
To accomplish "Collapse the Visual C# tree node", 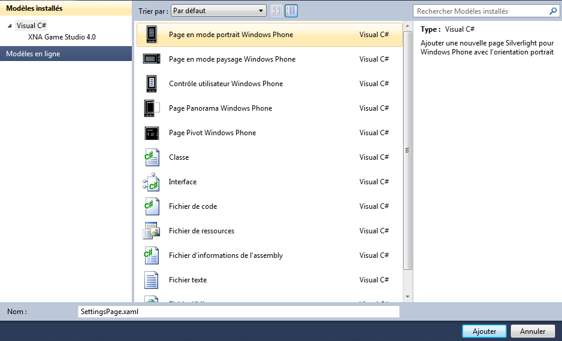I will [10, 26].
